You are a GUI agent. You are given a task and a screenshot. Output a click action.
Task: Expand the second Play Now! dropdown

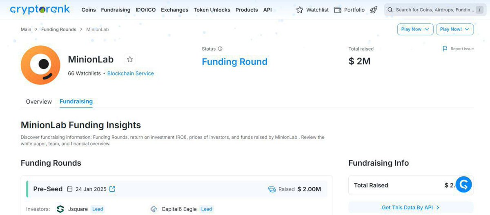coord(455,29)
